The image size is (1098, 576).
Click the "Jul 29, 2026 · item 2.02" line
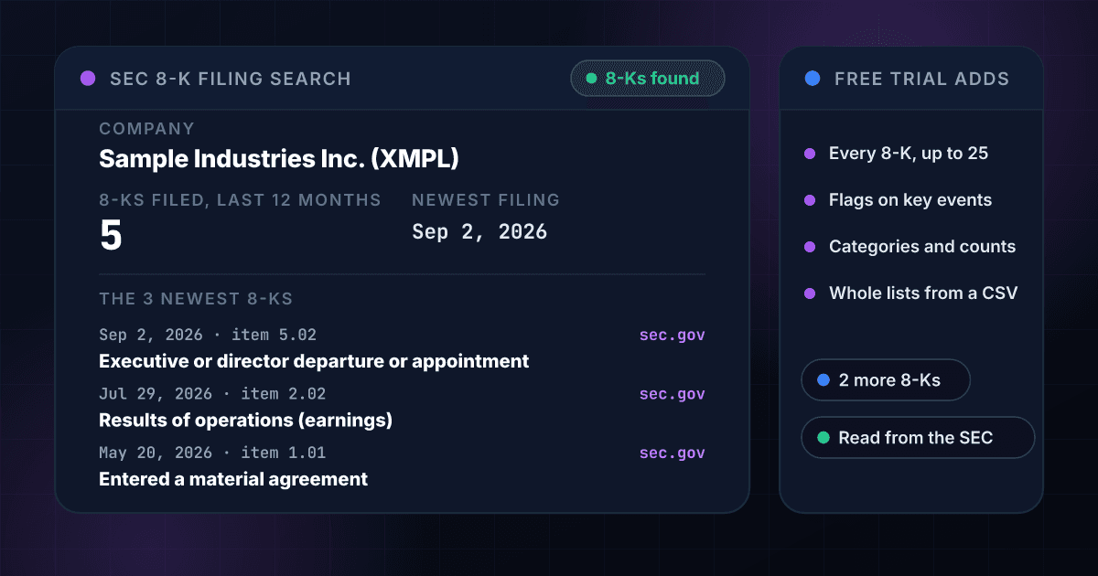(x=212, y=394)
